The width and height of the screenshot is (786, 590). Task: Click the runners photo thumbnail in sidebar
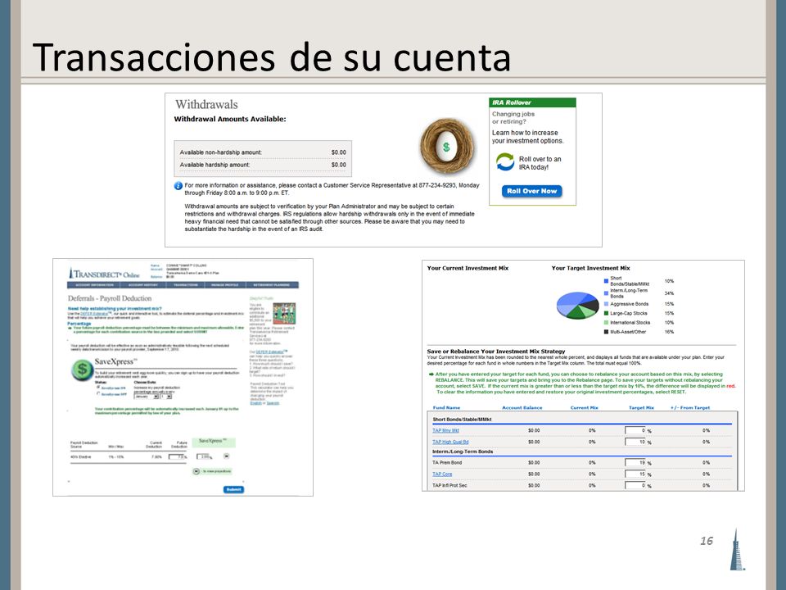284,314
